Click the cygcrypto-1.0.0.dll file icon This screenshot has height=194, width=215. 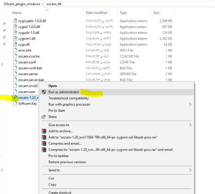15,21
